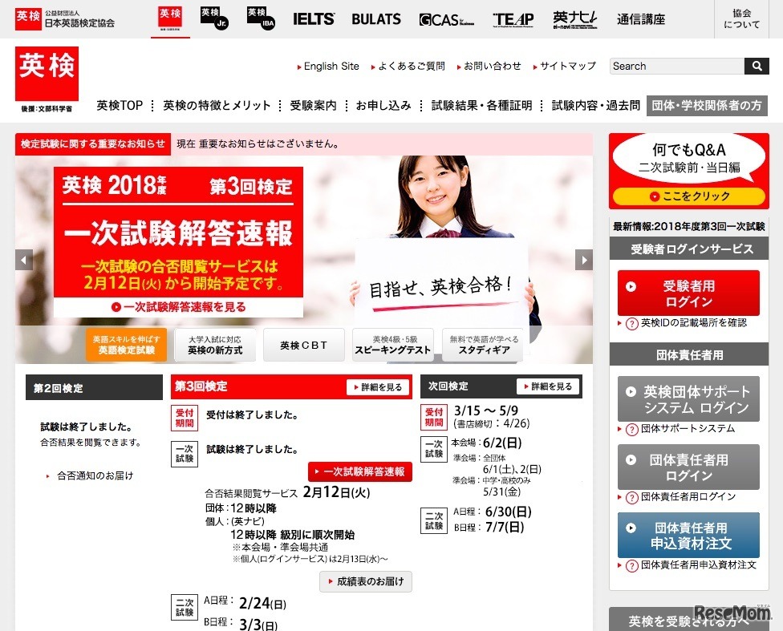783x631 pixels.
Task: Open 試験結果・各種証明 navigation item
Action: click(481, 105)
